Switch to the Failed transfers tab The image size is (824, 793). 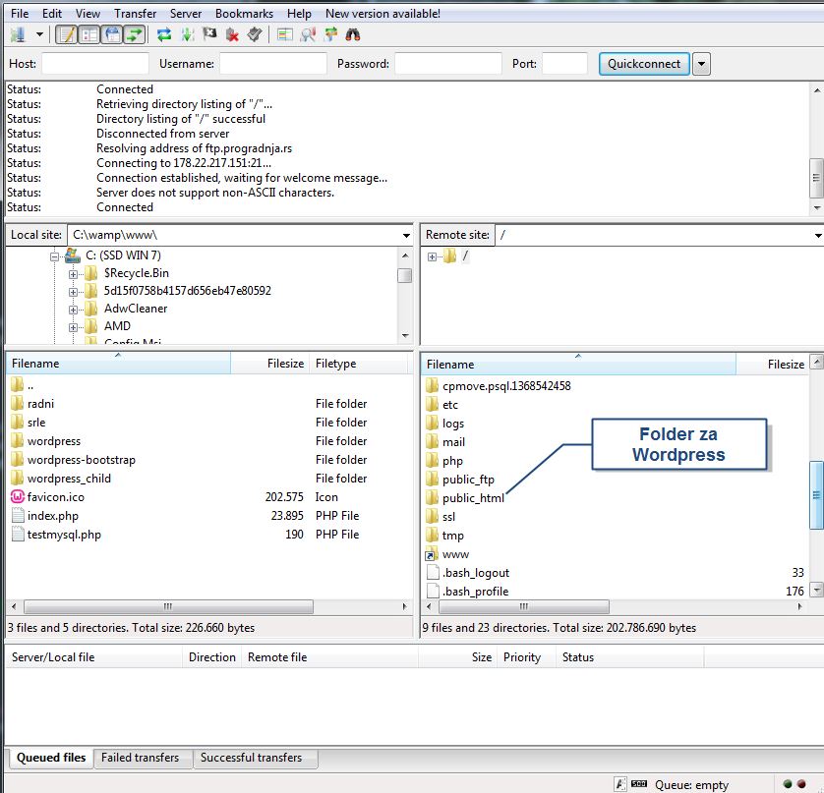(141, 758)
